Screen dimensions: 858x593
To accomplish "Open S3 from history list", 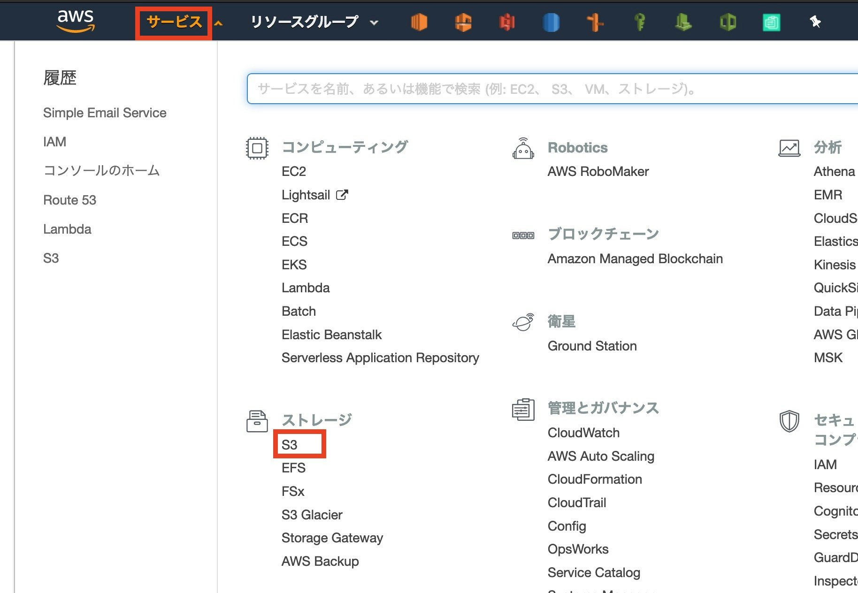I will click(51, 258).
